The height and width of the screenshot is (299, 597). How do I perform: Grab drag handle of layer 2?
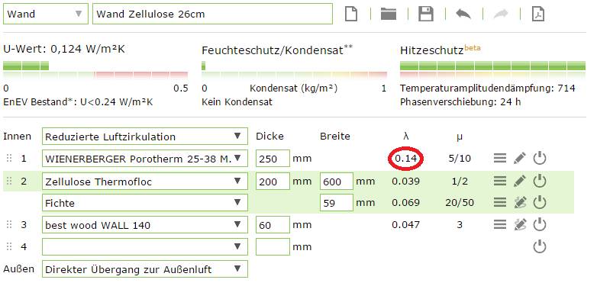(9, 181)
